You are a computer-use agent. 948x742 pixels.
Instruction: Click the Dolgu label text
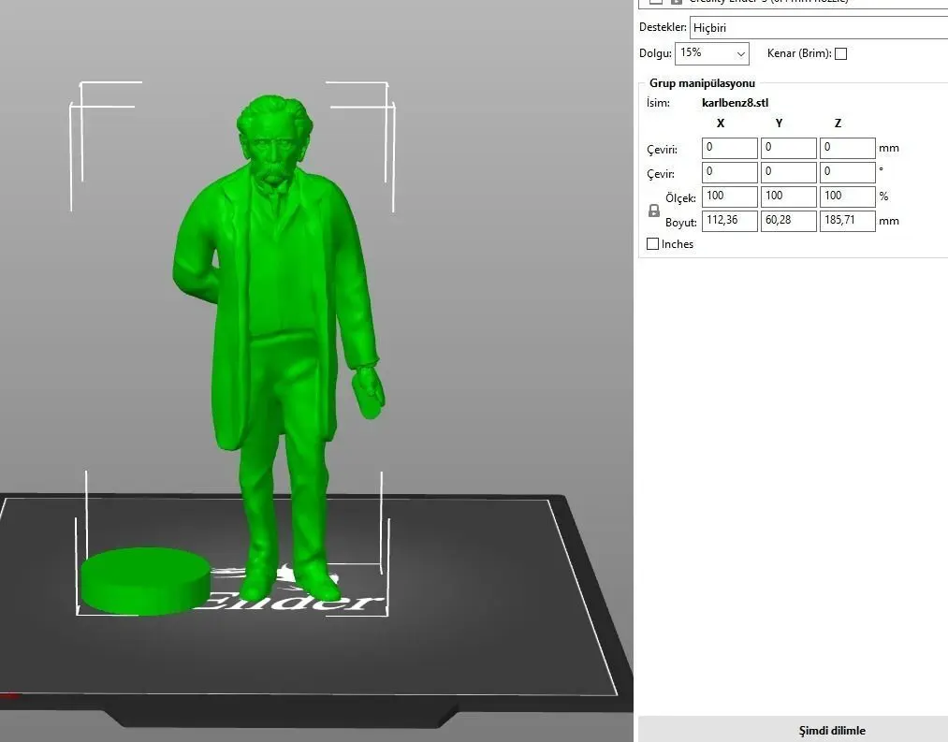pos(655,53)
